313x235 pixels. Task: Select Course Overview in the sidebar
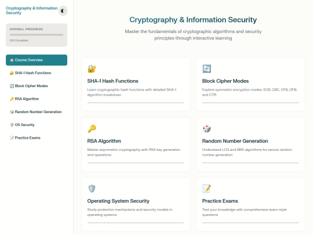tap(37, 60)
